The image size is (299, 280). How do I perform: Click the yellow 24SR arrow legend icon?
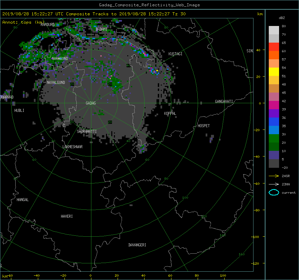tap(274, 176)
